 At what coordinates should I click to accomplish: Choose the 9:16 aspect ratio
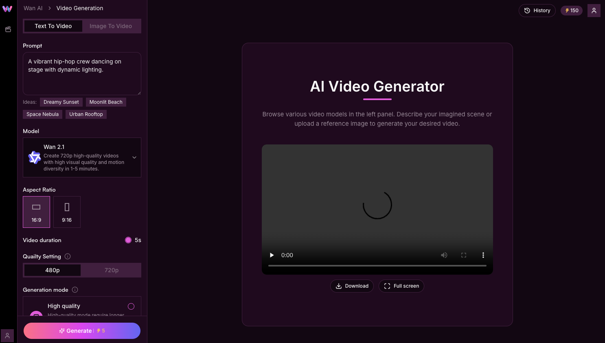click(x=67, y=212)
